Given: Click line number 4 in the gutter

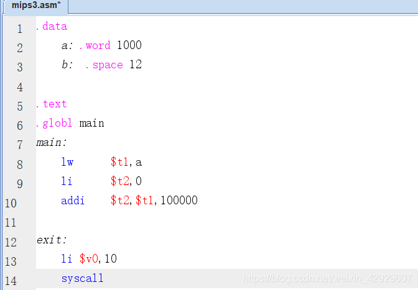Looking at the screenshot, I should pyautogui.click(x=20, y=88).
